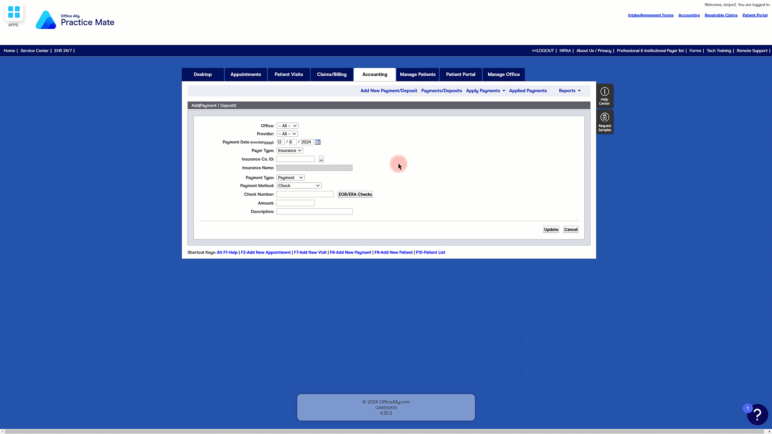This screenshot has height=434, width=772.
Task: Focus the Check Number input field
Action: tap(305, 194)
